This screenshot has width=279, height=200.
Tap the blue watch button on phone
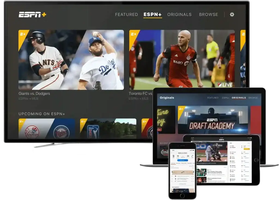pos(182,160)
